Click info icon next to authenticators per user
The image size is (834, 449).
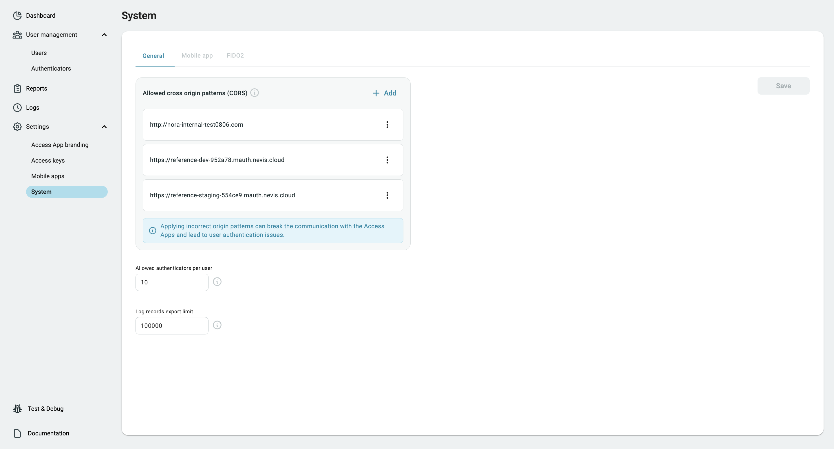tap(217, 282)
